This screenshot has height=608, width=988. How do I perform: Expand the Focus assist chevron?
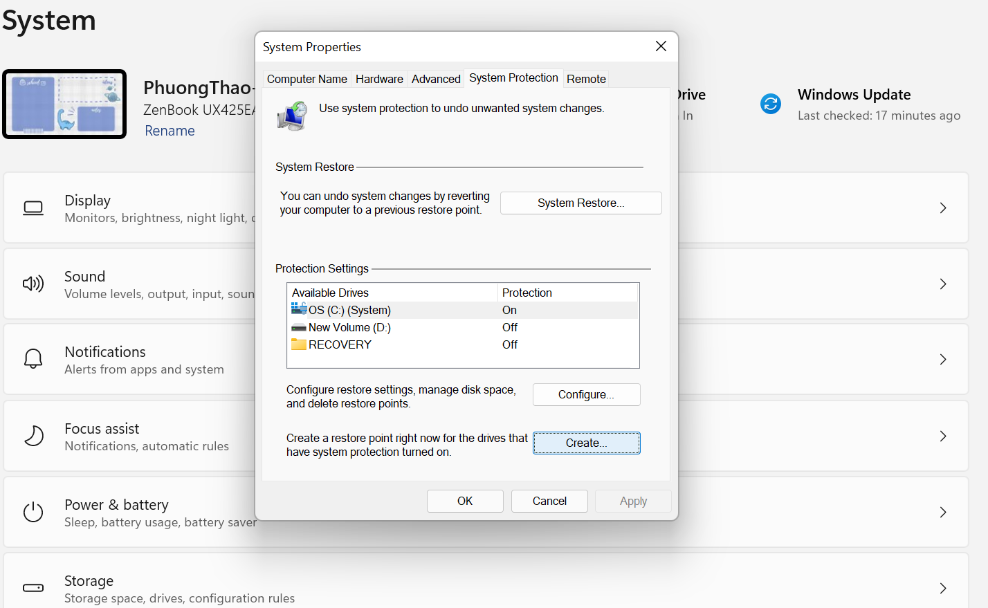point(943,436)
